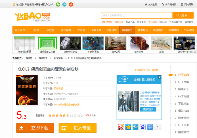Click the 英雄联盟 patch tag link
The image size is (197, 138).
tap(58, 88)
